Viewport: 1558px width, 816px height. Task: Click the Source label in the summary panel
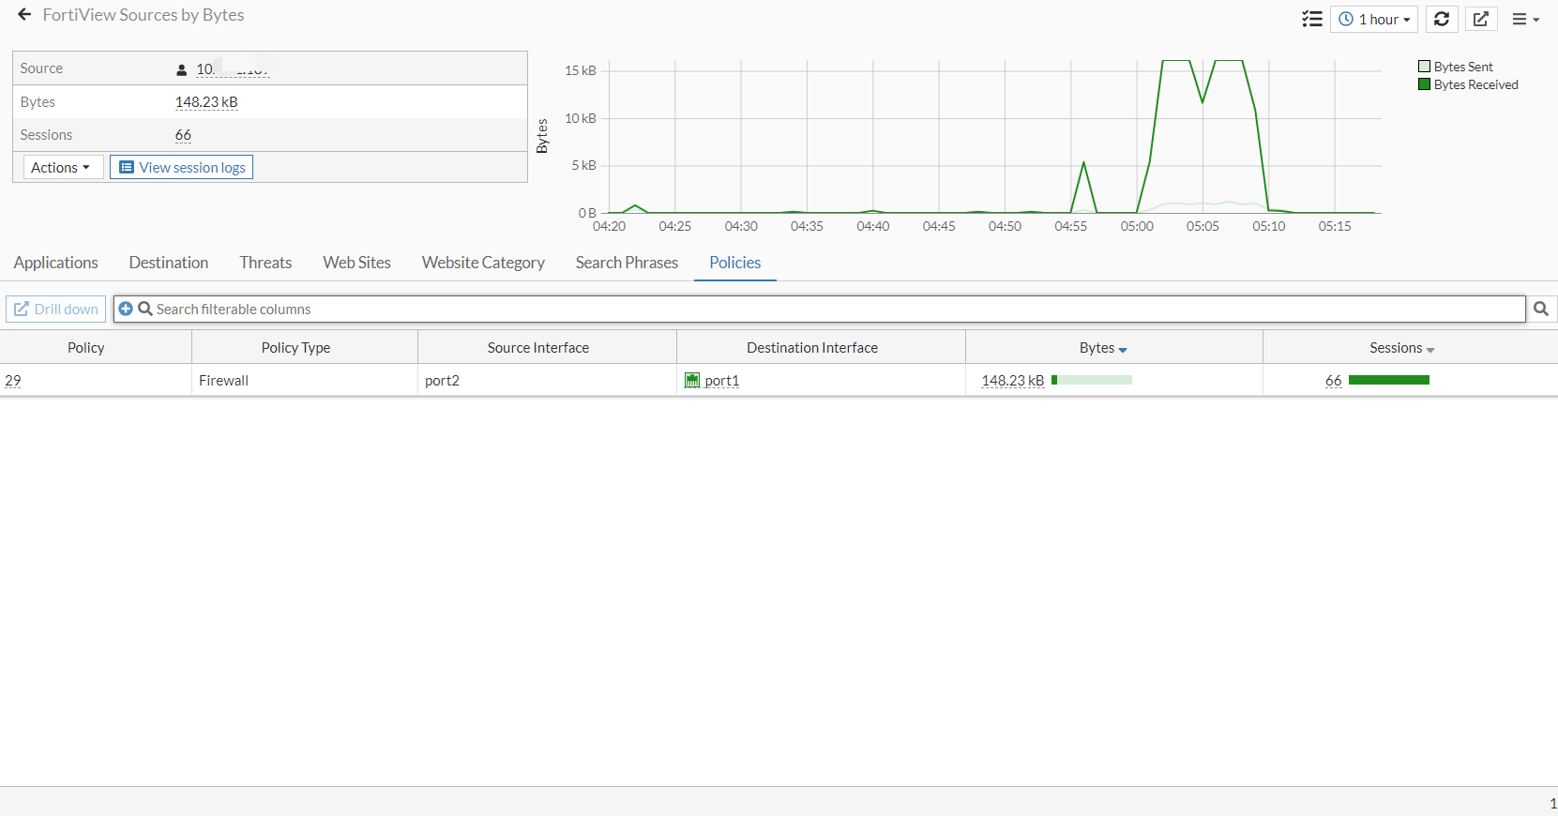click(41, 68)
